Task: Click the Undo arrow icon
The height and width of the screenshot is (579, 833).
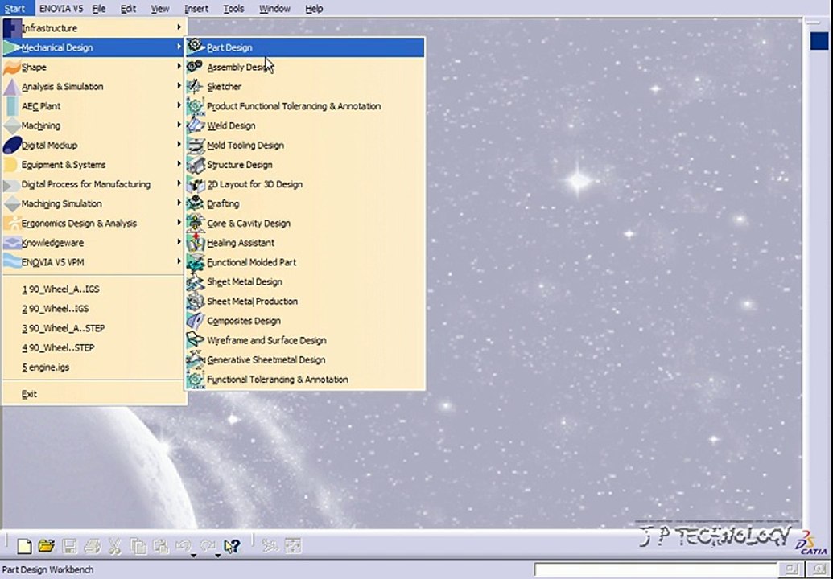Action: click(184, 546)
